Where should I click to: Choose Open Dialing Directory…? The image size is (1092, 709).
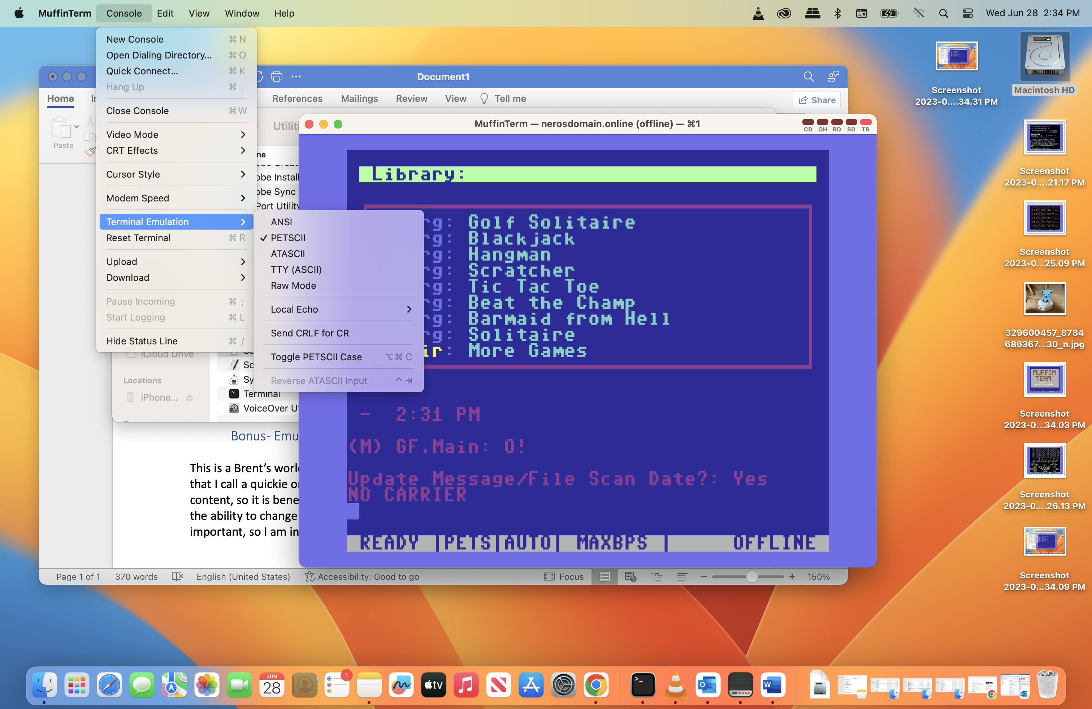tap(176, 55)
